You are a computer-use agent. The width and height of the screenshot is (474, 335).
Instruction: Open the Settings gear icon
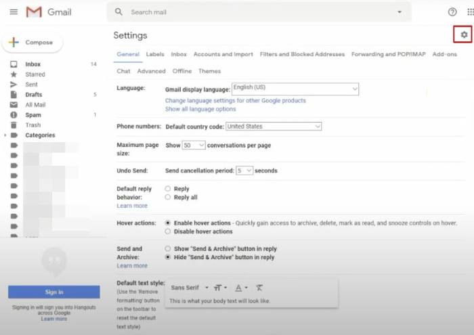pos(464,35)
